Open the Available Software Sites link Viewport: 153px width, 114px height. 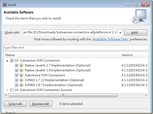click(110, 39)
